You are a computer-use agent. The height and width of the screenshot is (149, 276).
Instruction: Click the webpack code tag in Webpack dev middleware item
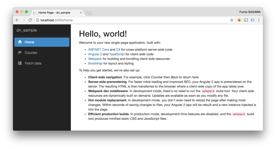click(208, 91)
